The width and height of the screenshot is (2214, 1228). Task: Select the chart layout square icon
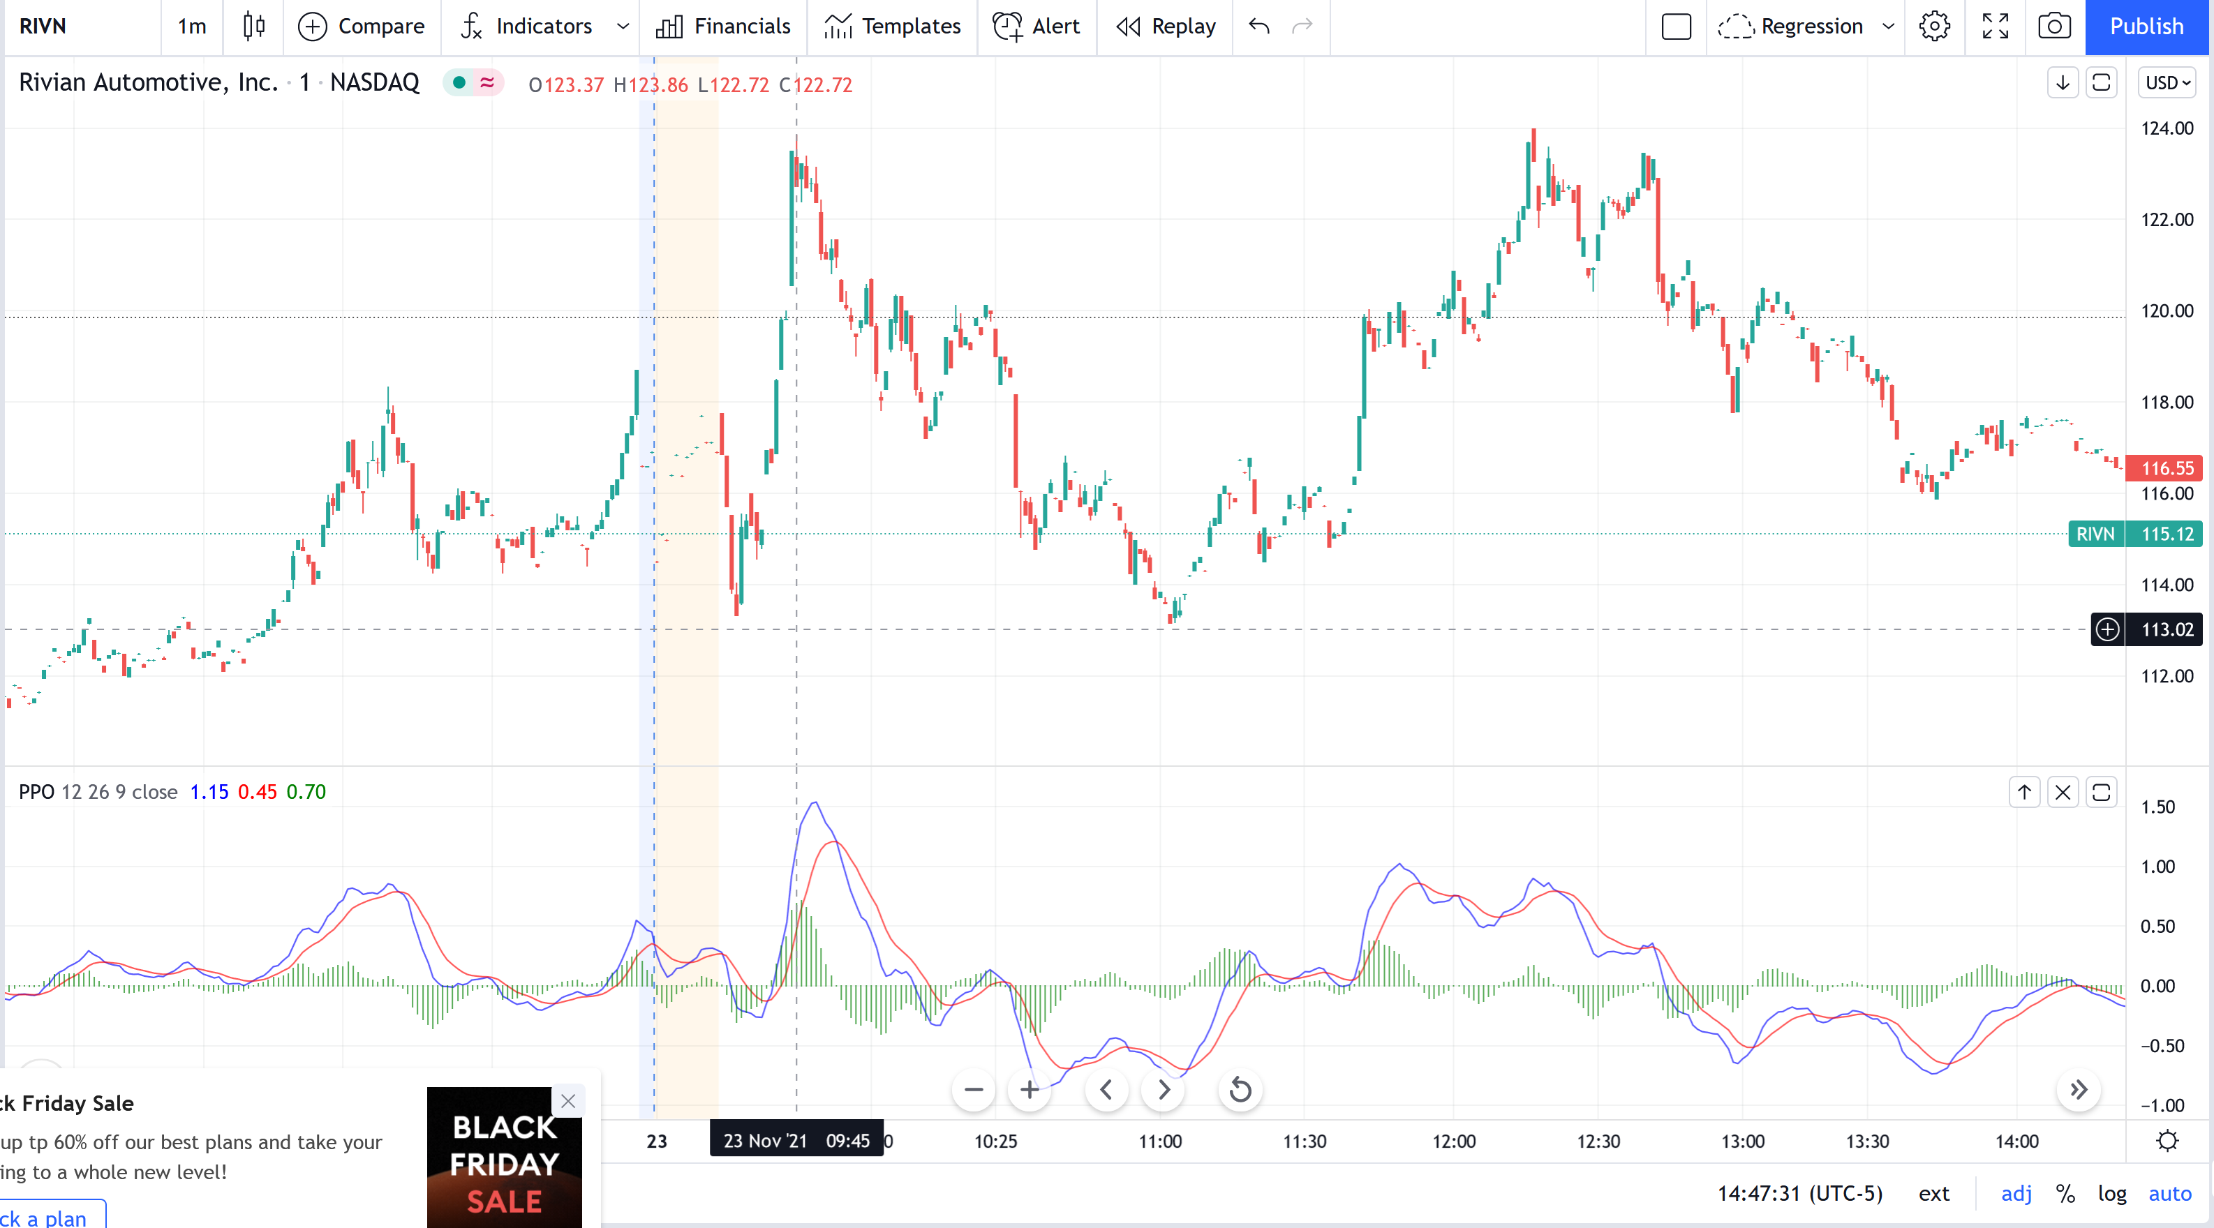(1676, 27)
